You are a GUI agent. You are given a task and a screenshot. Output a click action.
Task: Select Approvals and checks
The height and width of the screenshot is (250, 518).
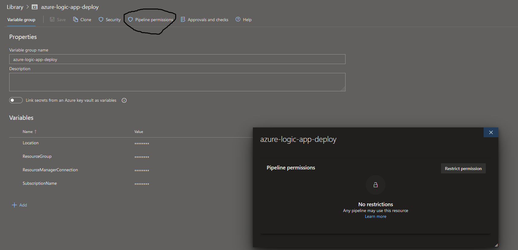tap(204, 20)
